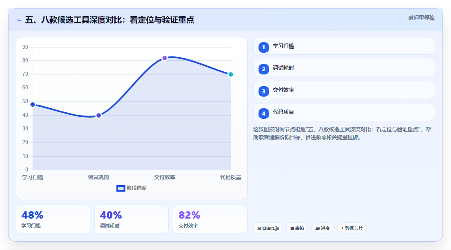Viewport: 451px width, 250px height.
Task: Click the 学习门槛 data point at 48
Action: click(x=33, y=104)
